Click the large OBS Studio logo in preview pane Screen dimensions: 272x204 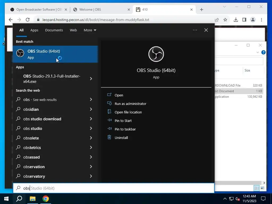pos(156,54)
